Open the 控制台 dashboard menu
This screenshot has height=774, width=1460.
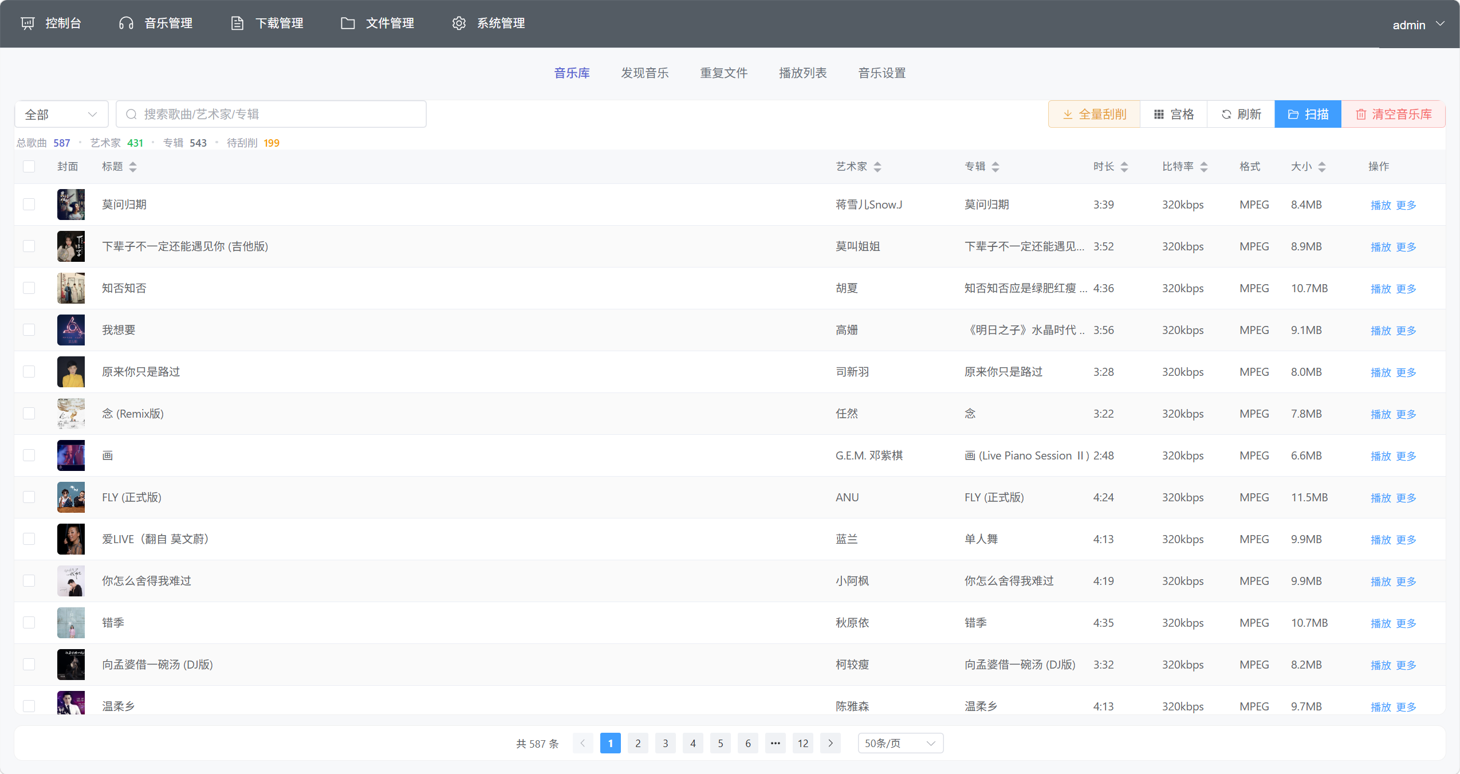(x=52, y=23)
